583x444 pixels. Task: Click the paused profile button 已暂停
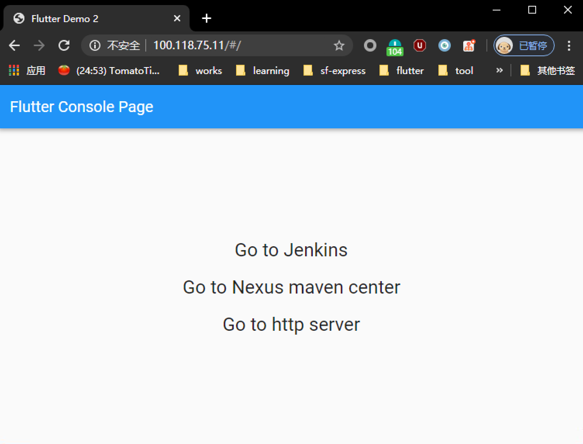point(524,45)
